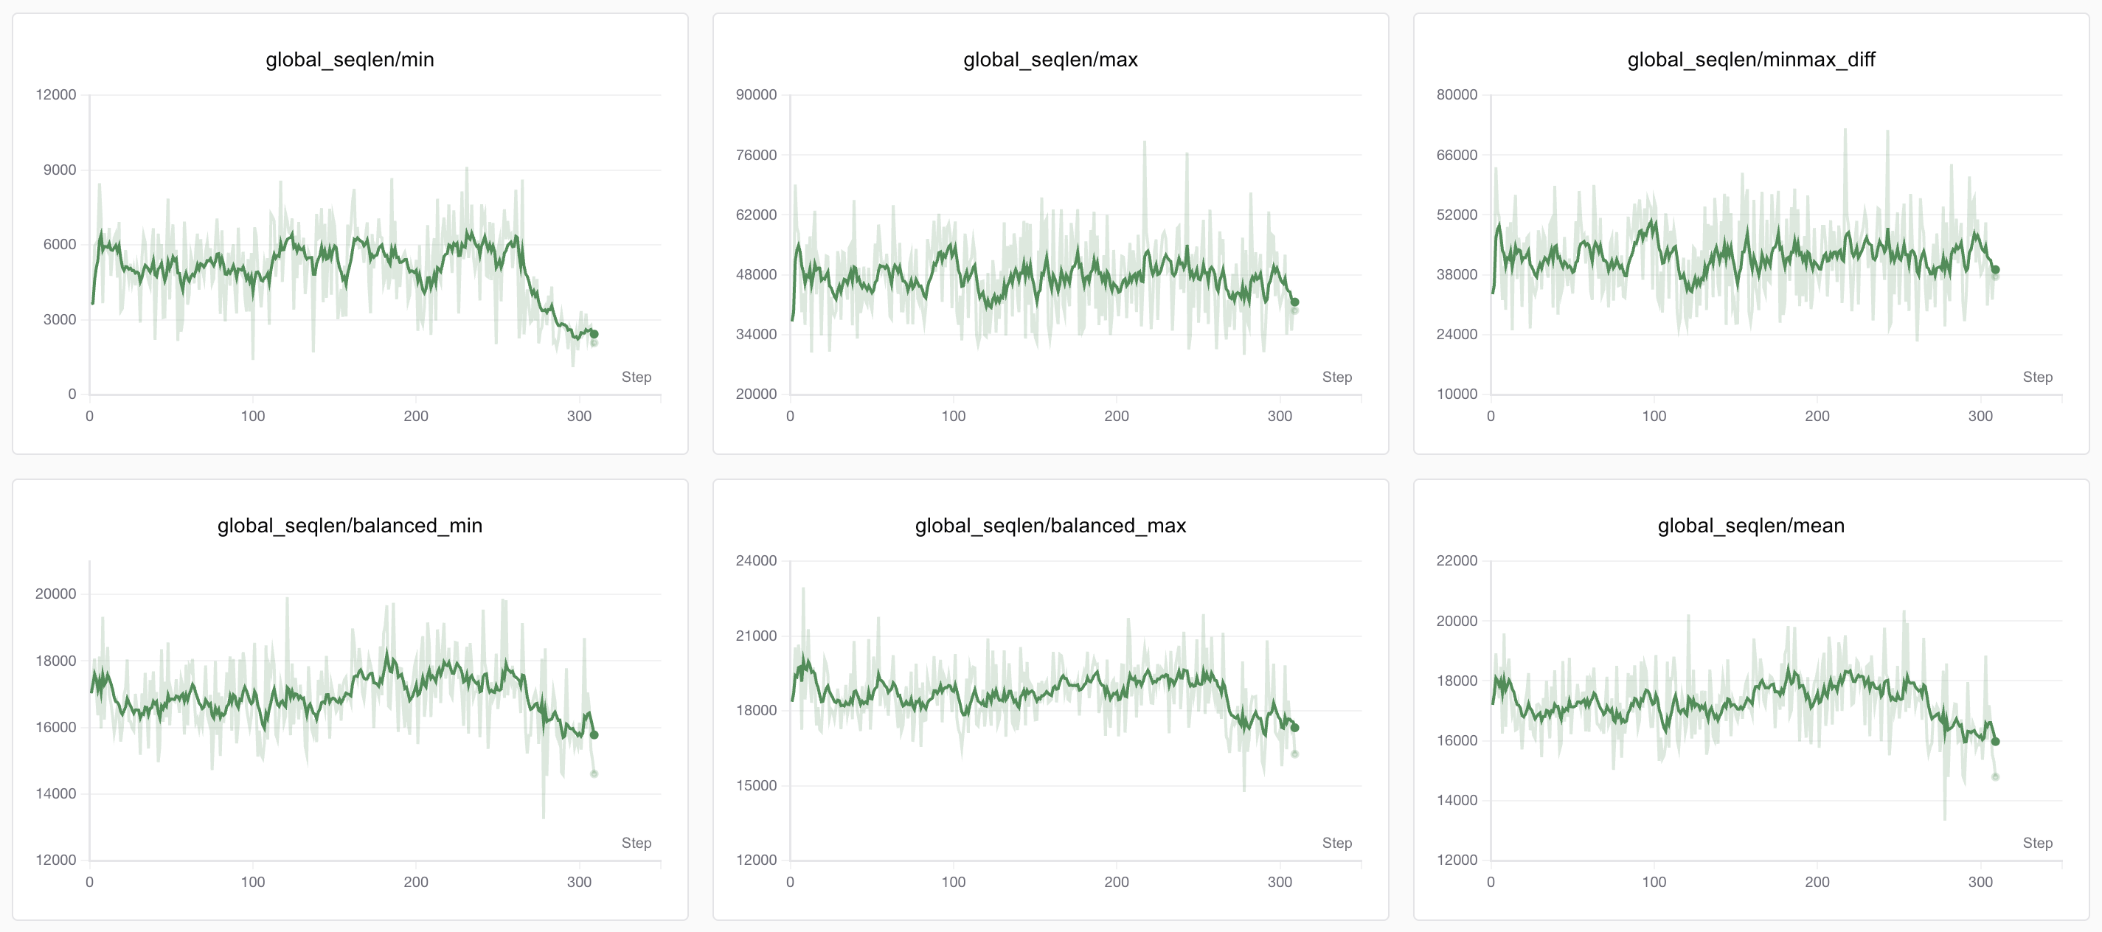Click faint unsmoothed end point in global_seqlen/mean chart
The height and width of the screenshot is (932, 2102).
point(1995,777)
